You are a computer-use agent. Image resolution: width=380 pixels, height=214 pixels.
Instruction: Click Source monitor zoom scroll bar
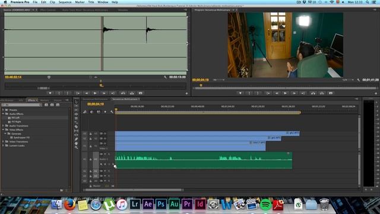tap(43, 88)
